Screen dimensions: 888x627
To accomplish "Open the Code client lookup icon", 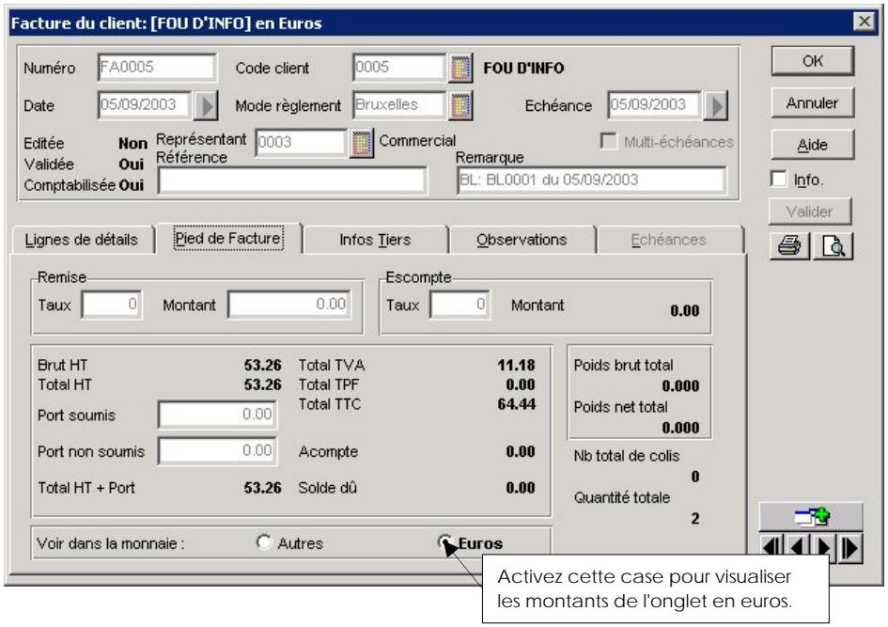I will (460, 69).
